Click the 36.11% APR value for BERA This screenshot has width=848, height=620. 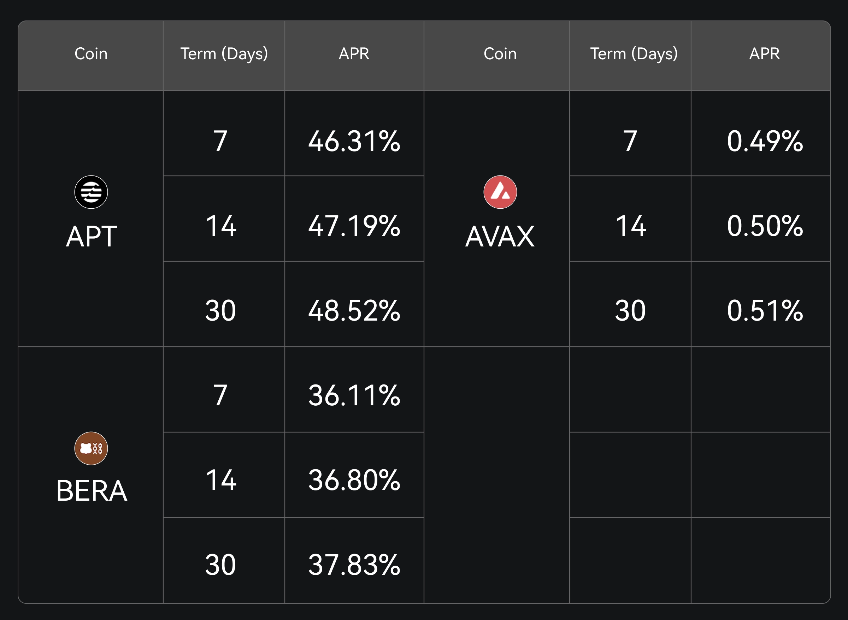pos(354,395)
